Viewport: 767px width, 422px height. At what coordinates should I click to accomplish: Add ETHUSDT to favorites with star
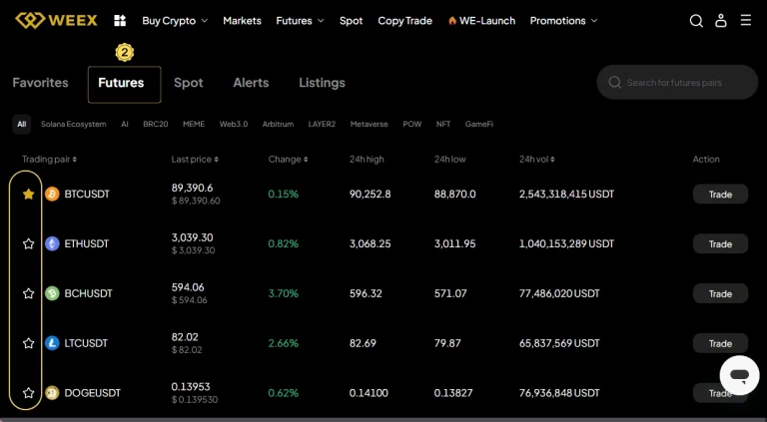point(28,243)
